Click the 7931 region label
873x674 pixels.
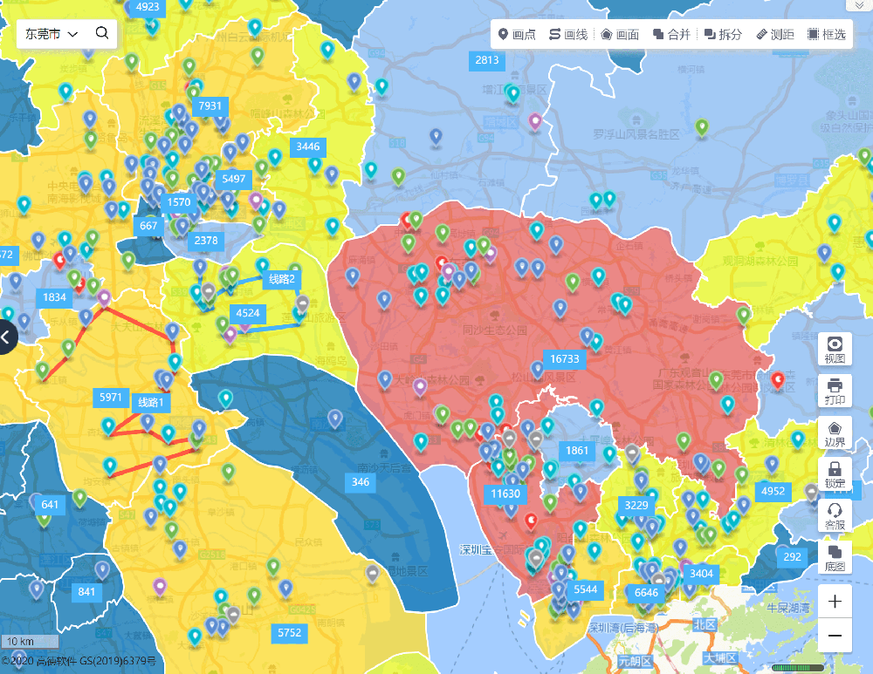210,106
